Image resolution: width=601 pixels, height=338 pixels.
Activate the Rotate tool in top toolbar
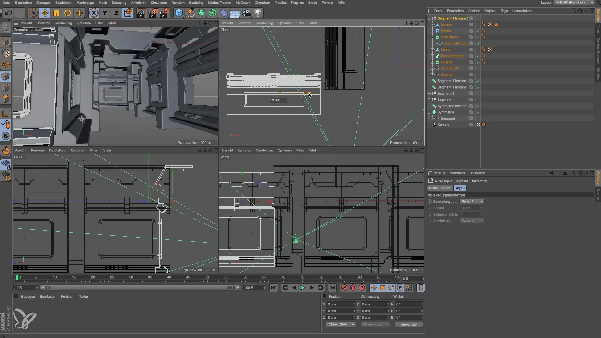pos(68,13)
